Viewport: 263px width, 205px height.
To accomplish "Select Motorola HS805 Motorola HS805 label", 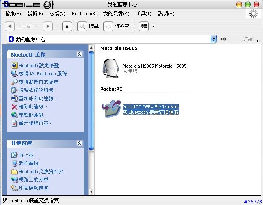I will [x=155, y=66].
